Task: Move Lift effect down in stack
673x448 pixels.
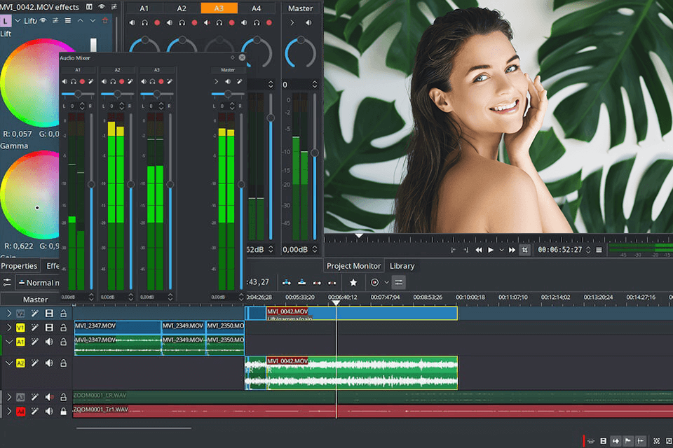Action: coord(93,20)
